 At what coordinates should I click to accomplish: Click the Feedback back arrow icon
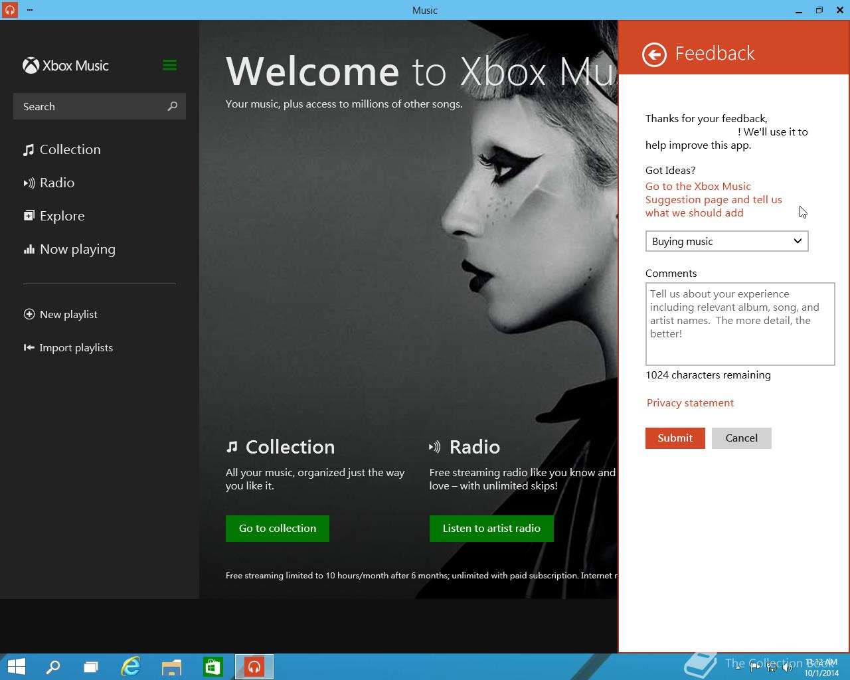(654, 54)
